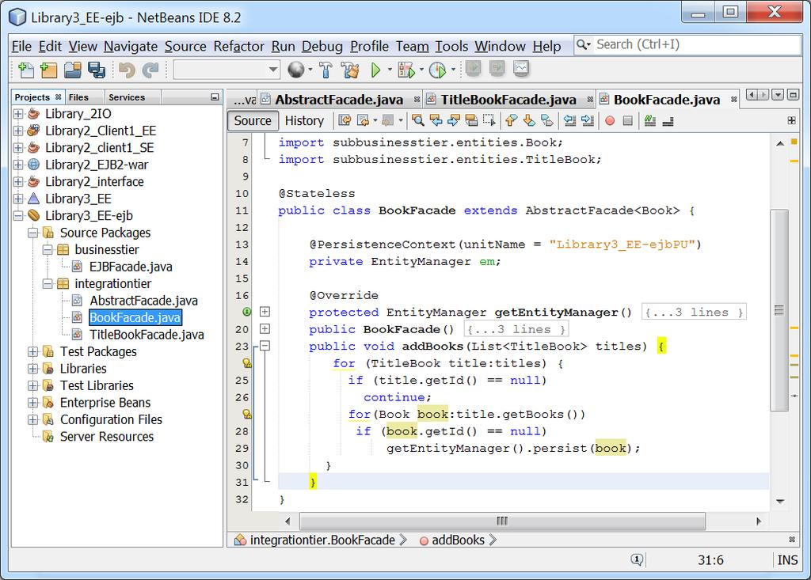Click the hint lightbulb beside the outer for loop
Screen dimensions: 811x580
[x=247, y=363]
